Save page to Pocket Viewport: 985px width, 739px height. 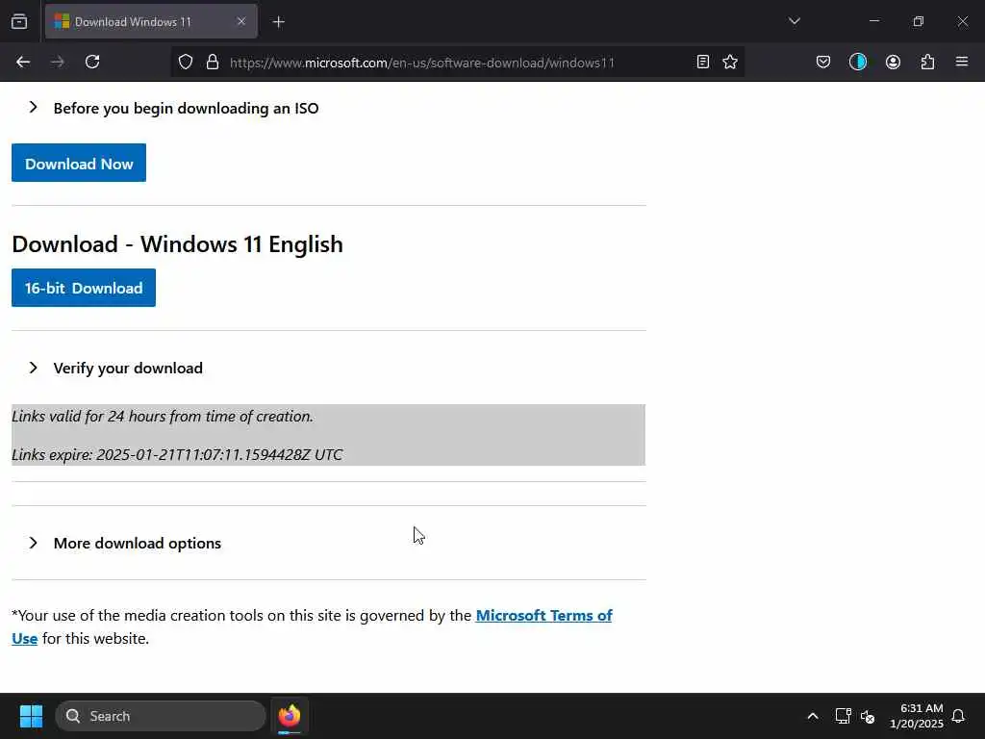(823, 62)
